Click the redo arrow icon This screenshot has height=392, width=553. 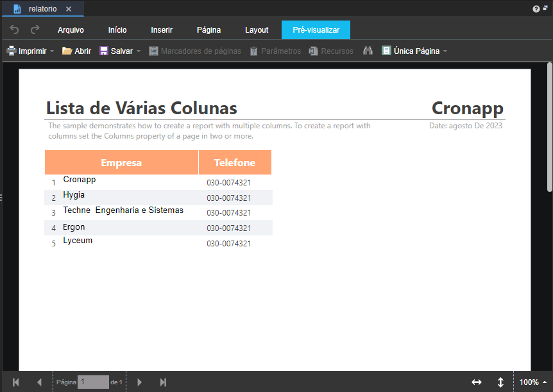(35, 30)
